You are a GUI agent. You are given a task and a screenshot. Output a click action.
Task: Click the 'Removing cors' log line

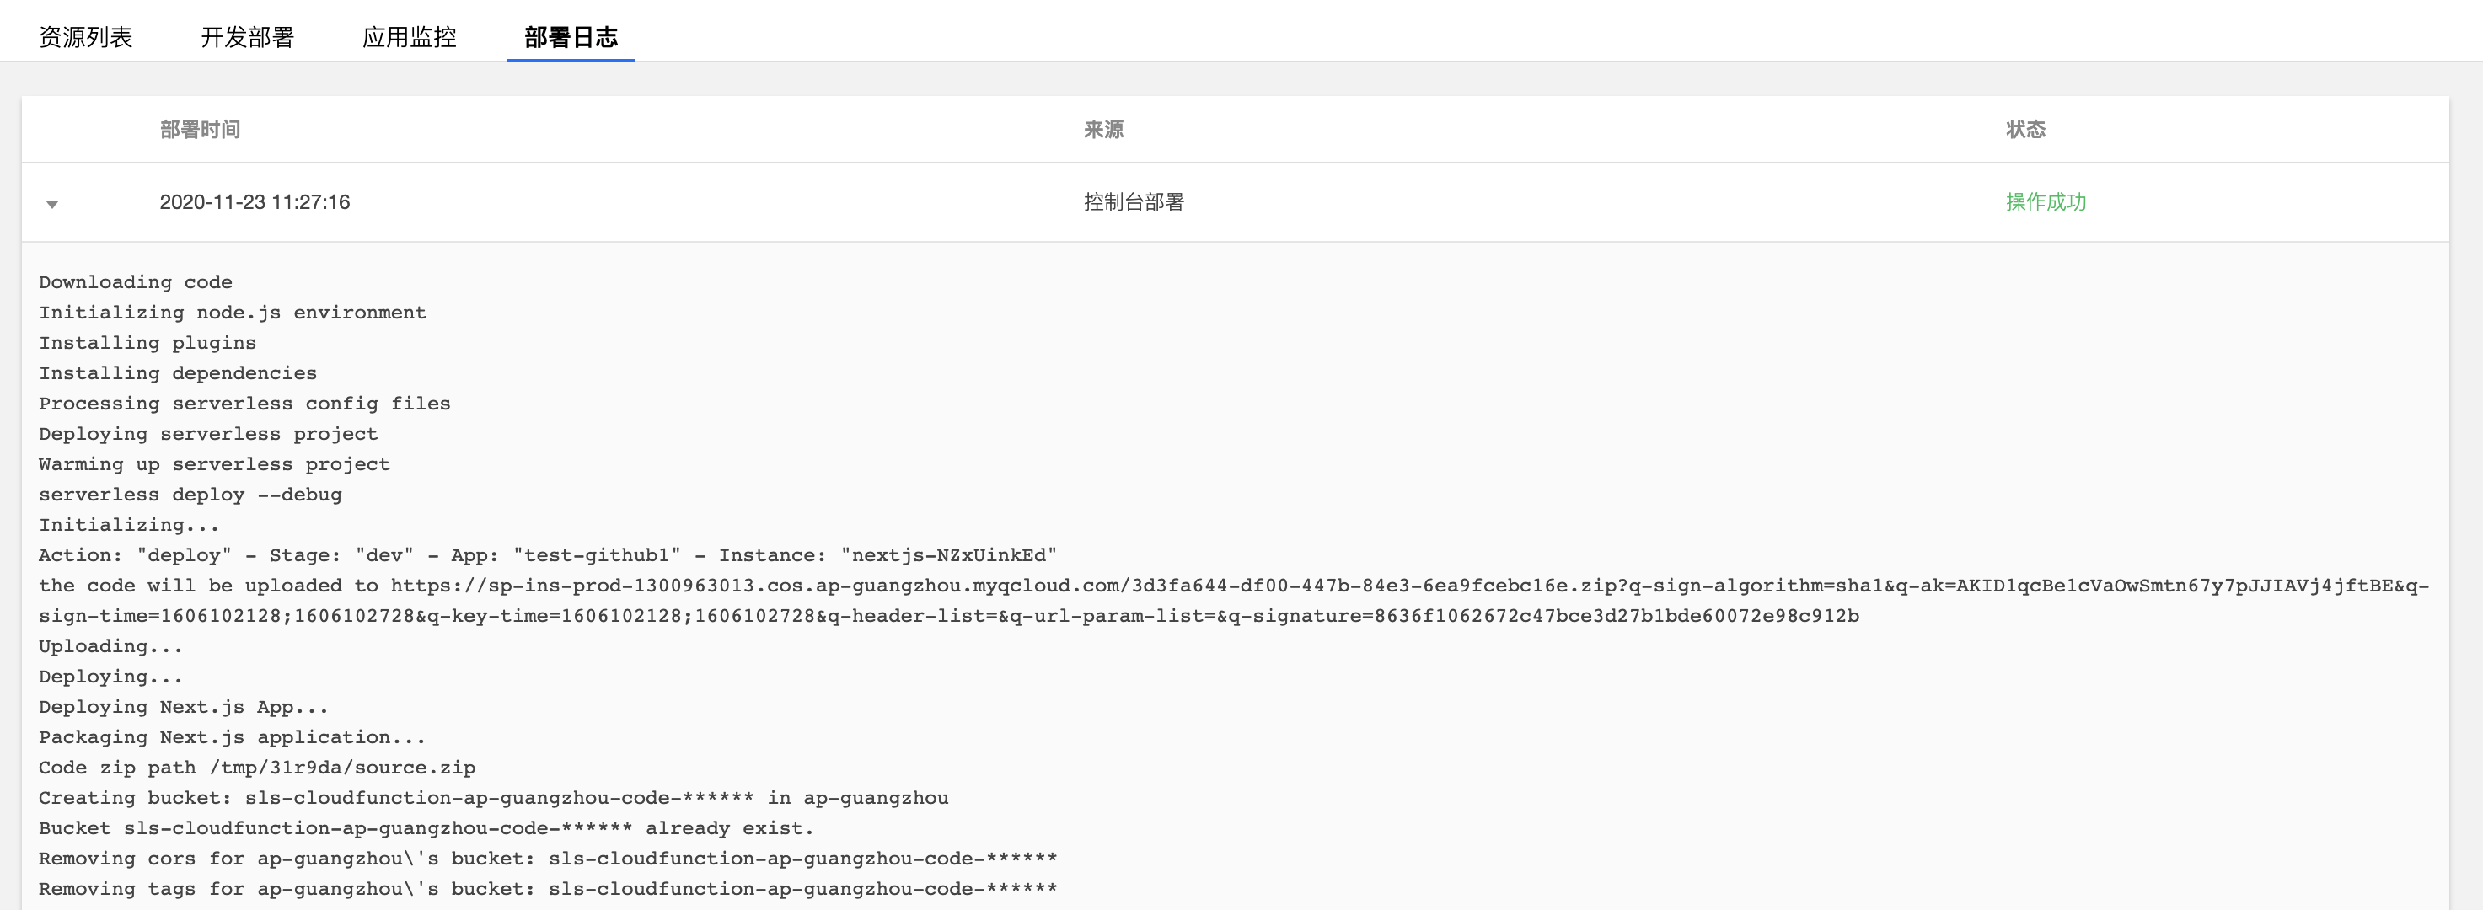(x=548, y=859)
